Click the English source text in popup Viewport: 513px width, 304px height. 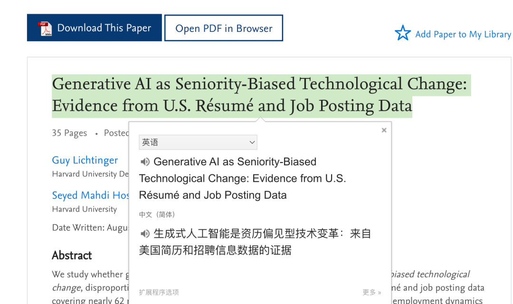click(x=242, y=179)
